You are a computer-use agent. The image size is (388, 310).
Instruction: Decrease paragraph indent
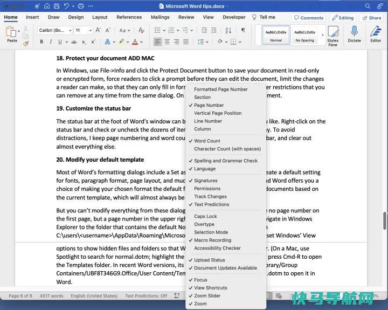click(204, 30)
